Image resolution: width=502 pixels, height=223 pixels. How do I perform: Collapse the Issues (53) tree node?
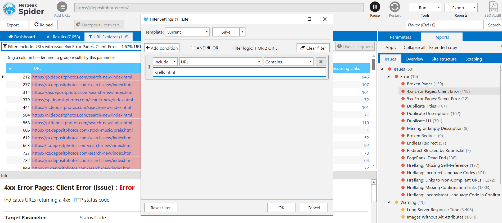[x=382, y=69]
